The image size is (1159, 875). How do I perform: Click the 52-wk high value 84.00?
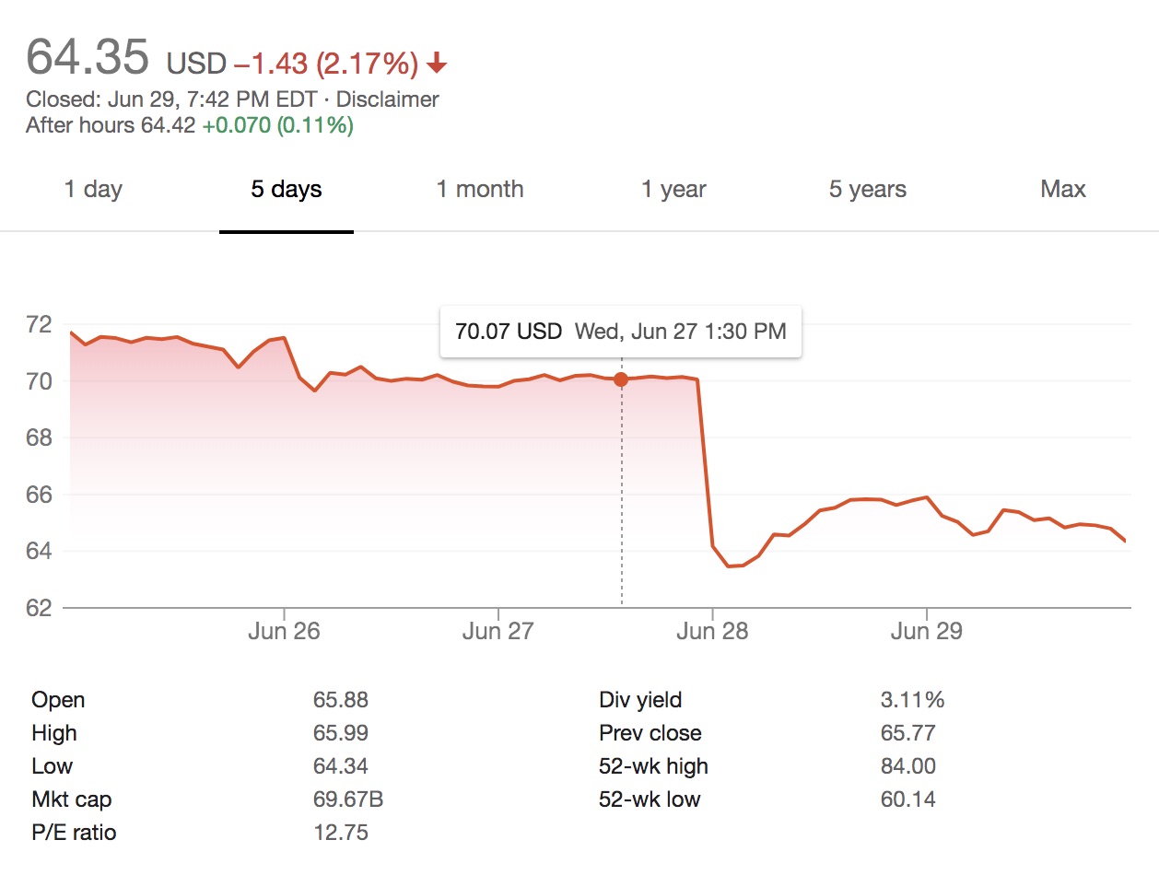pos(907,766)
